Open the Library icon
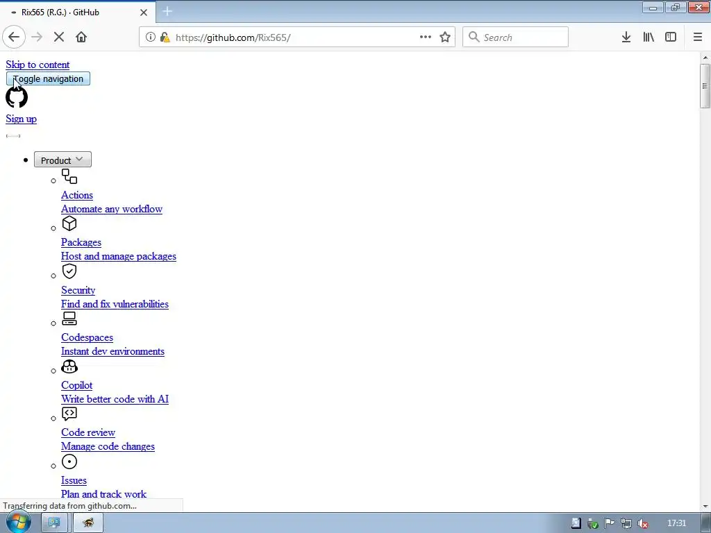 pos(649,37)
